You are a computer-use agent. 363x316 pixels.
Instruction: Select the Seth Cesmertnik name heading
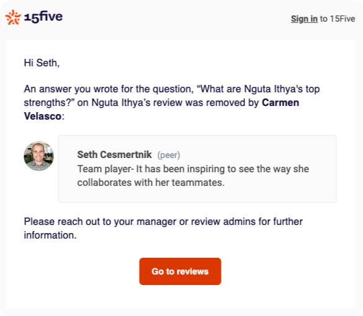pos(114,155)
